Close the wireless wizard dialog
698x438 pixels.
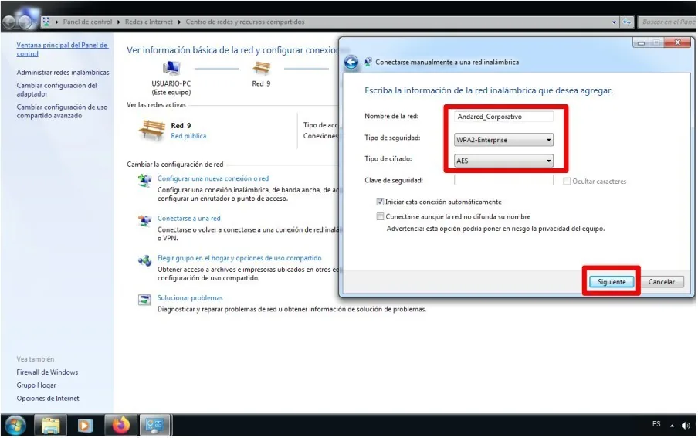tap(677, 42)
